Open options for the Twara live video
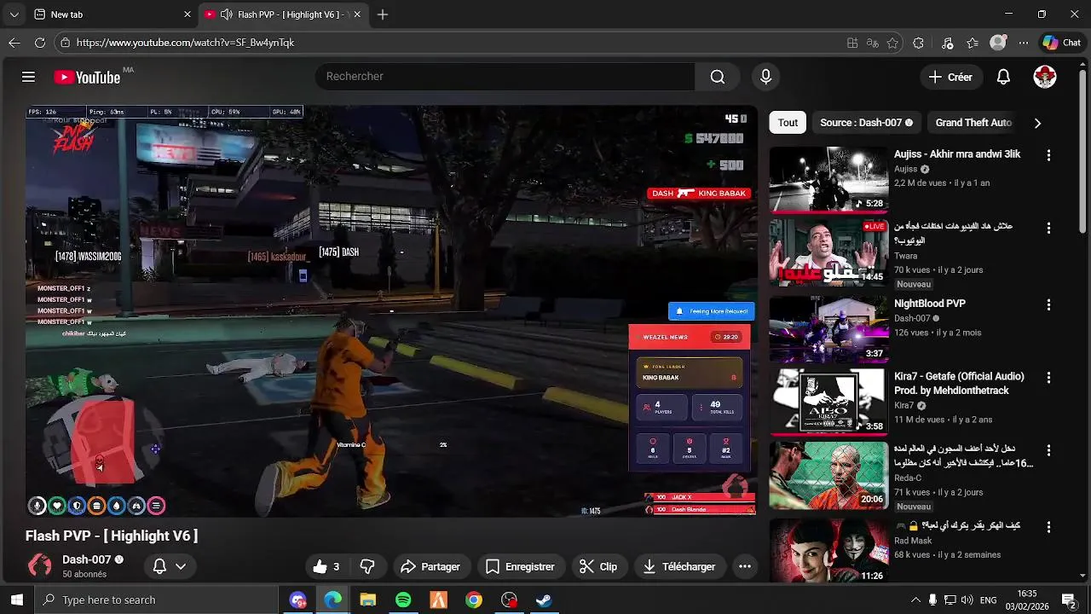 (1048, 229)
